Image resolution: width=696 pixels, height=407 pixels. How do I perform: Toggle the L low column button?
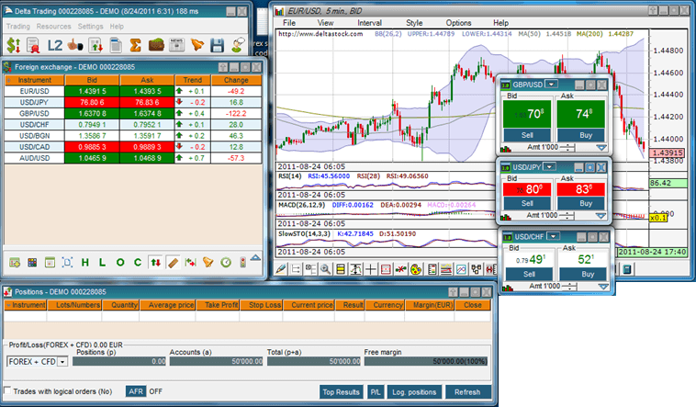click(102, 263)
